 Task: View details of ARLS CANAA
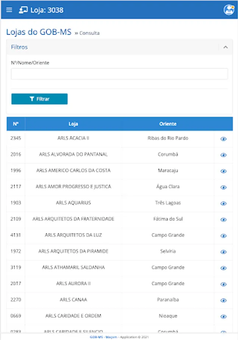(224, 300)
